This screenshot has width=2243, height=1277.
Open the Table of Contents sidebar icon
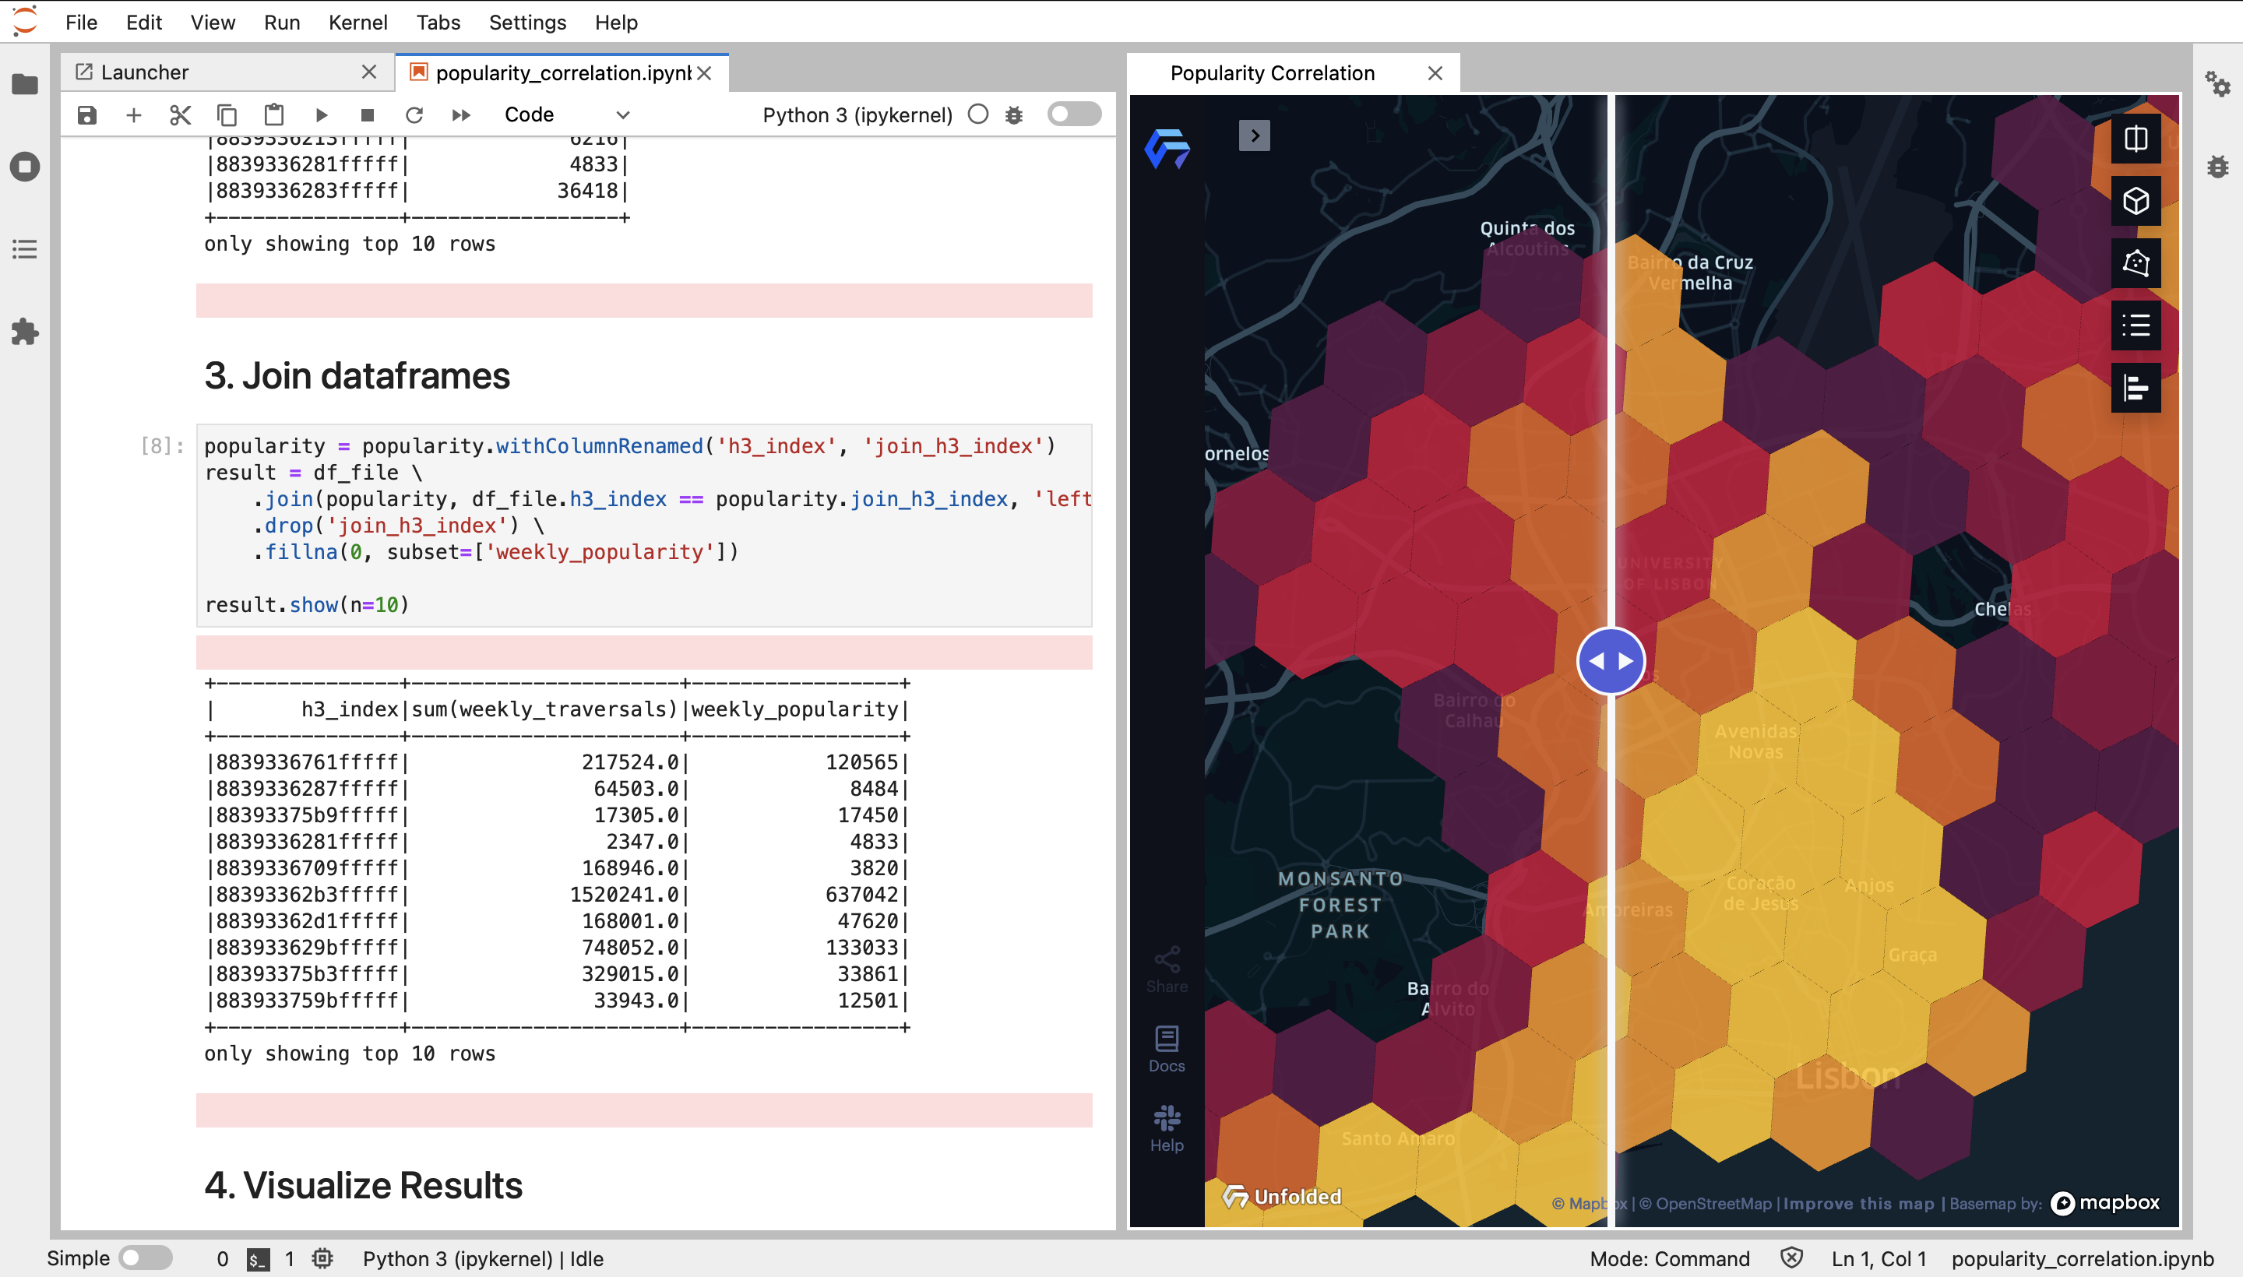(x=25, y=249)
